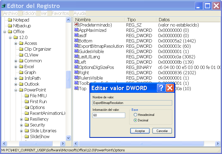Click the Right value icon
This screenshot has height=154, width=222.
pyautogui.click(x=76, y=72)
